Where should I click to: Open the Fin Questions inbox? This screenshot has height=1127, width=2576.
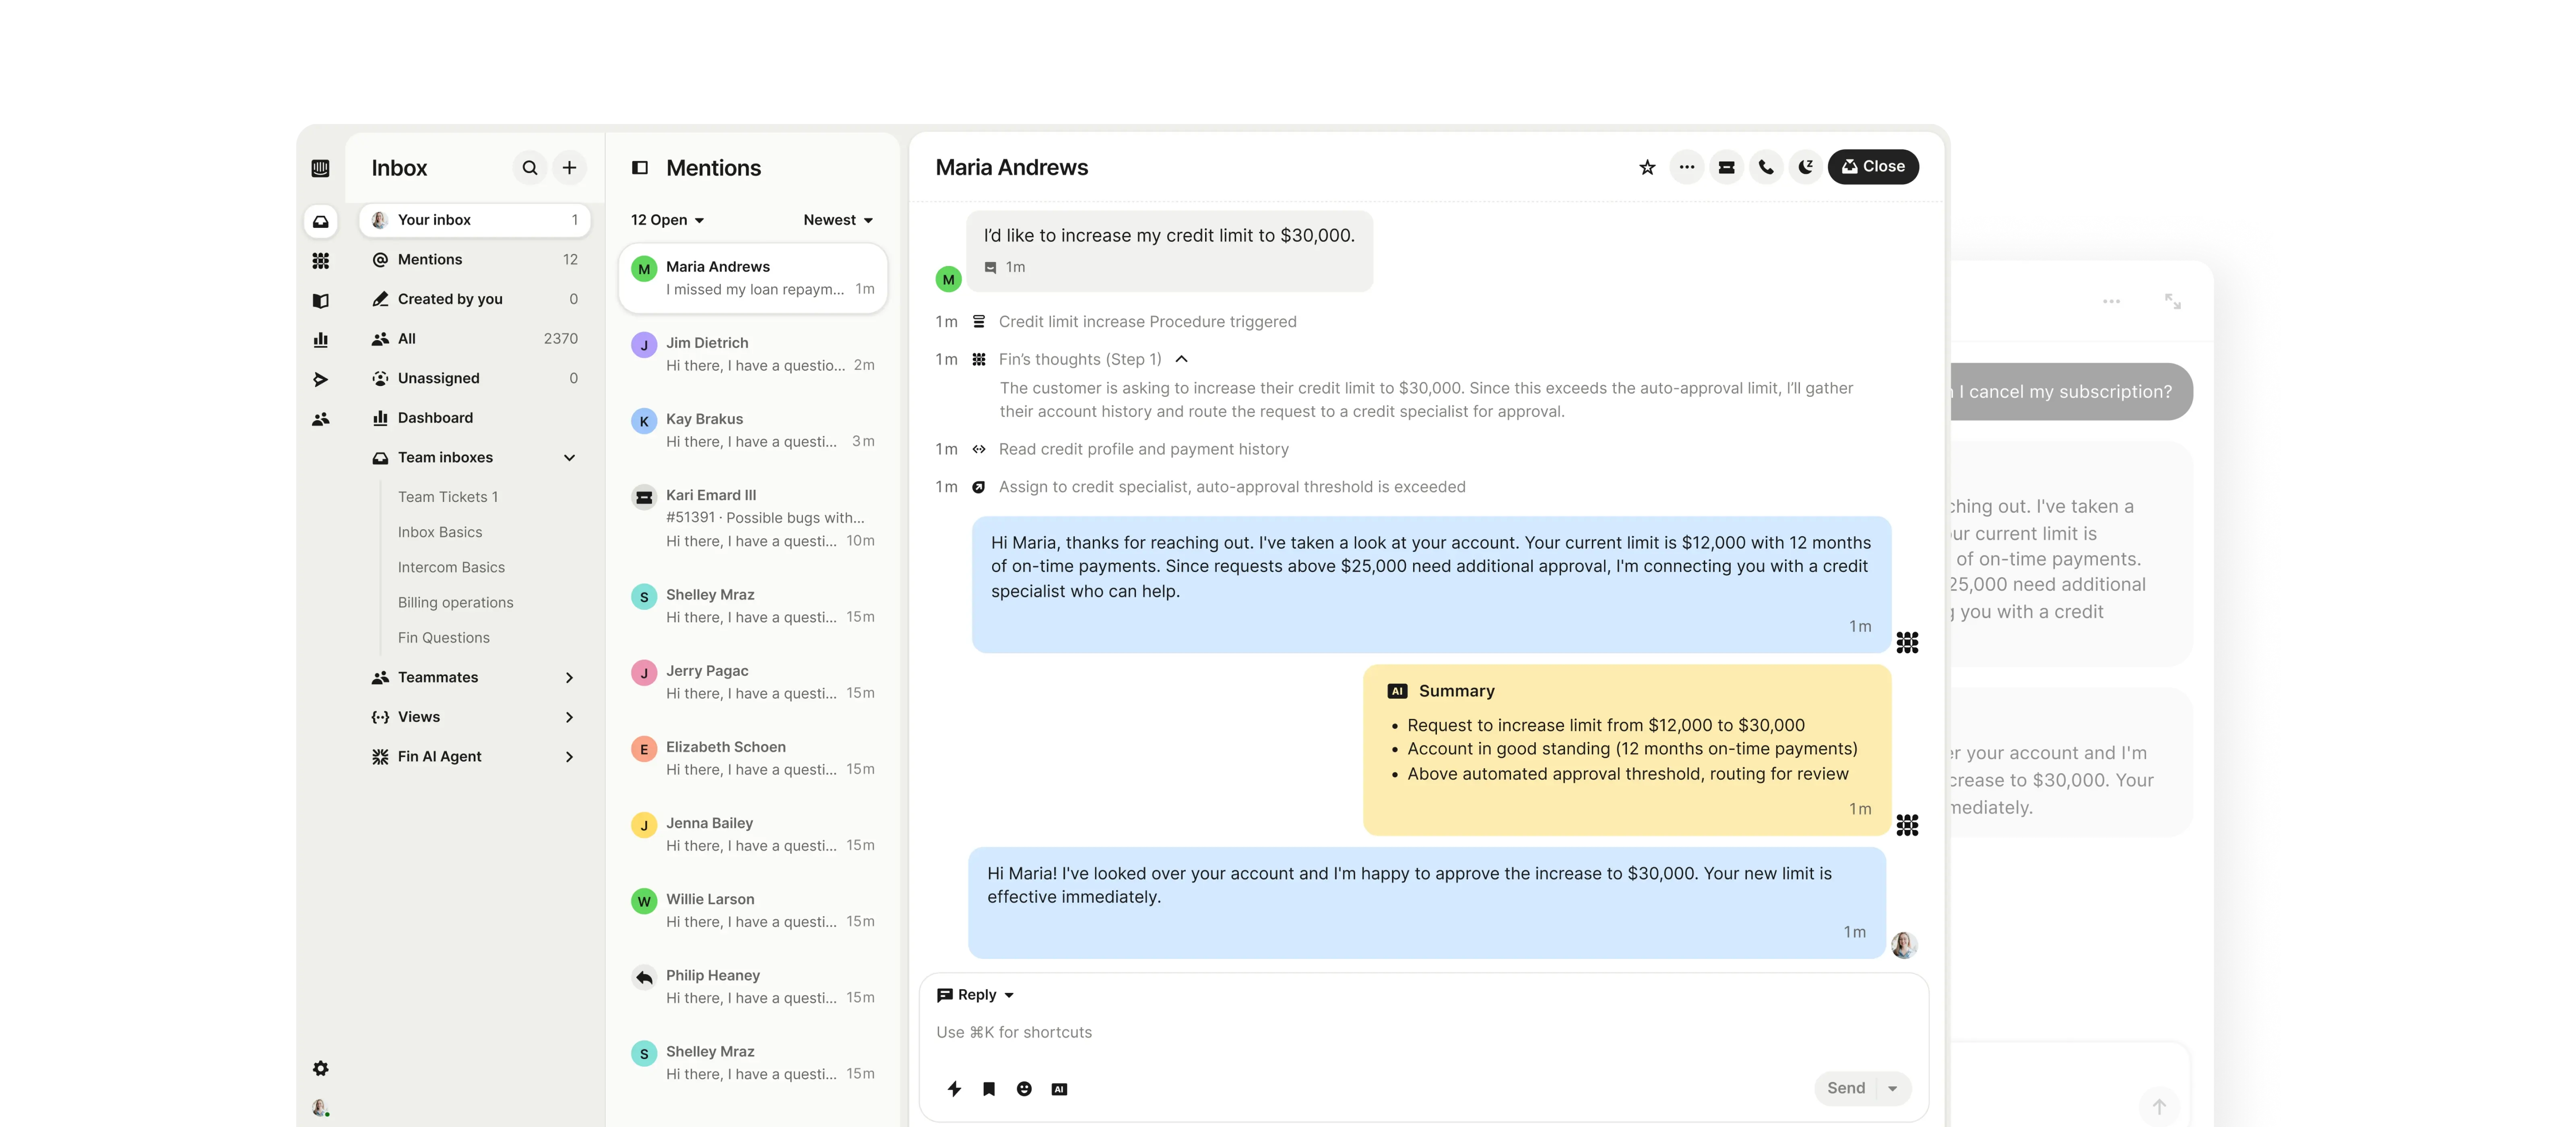point(444,638)
